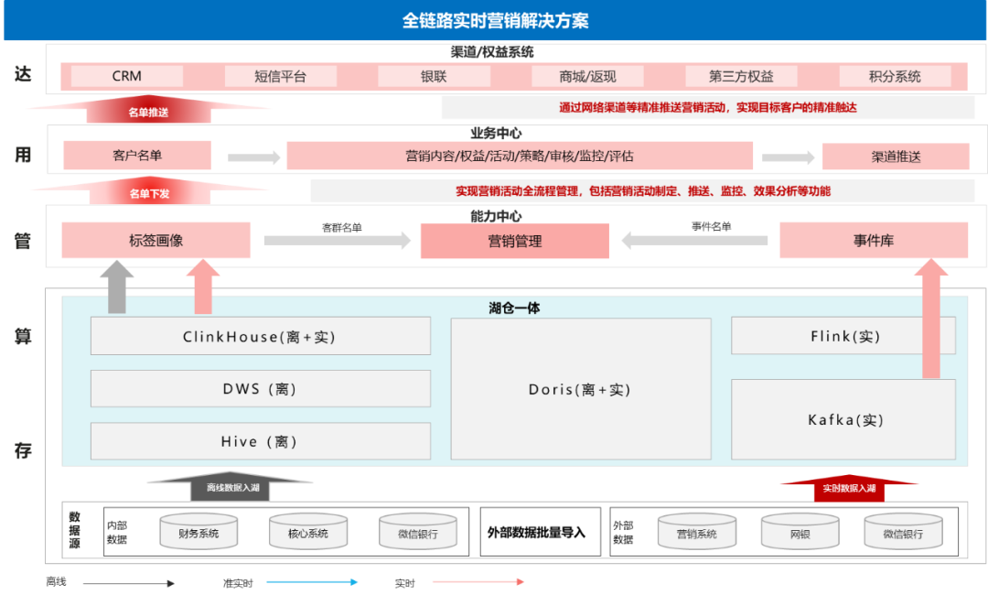Select the 离线数据入湖 dark arrow
988x595 pixels.
(231, 486)
